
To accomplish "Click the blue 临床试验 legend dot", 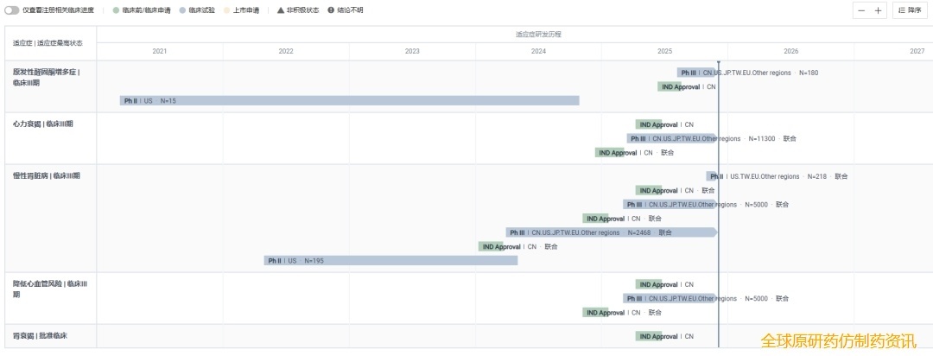I will (181, 10).
